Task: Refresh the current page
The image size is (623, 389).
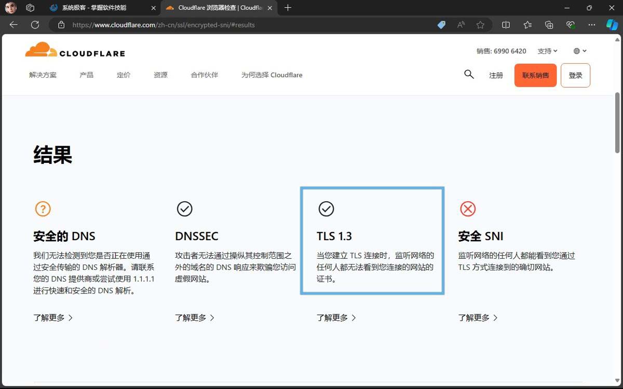Action: [x=35, y=24]
